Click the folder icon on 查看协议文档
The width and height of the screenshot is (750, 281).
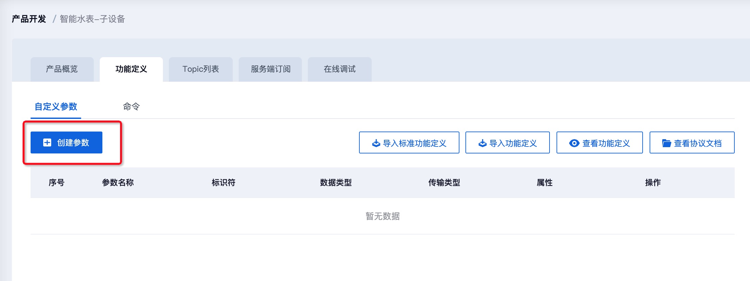tap(666, 143)
